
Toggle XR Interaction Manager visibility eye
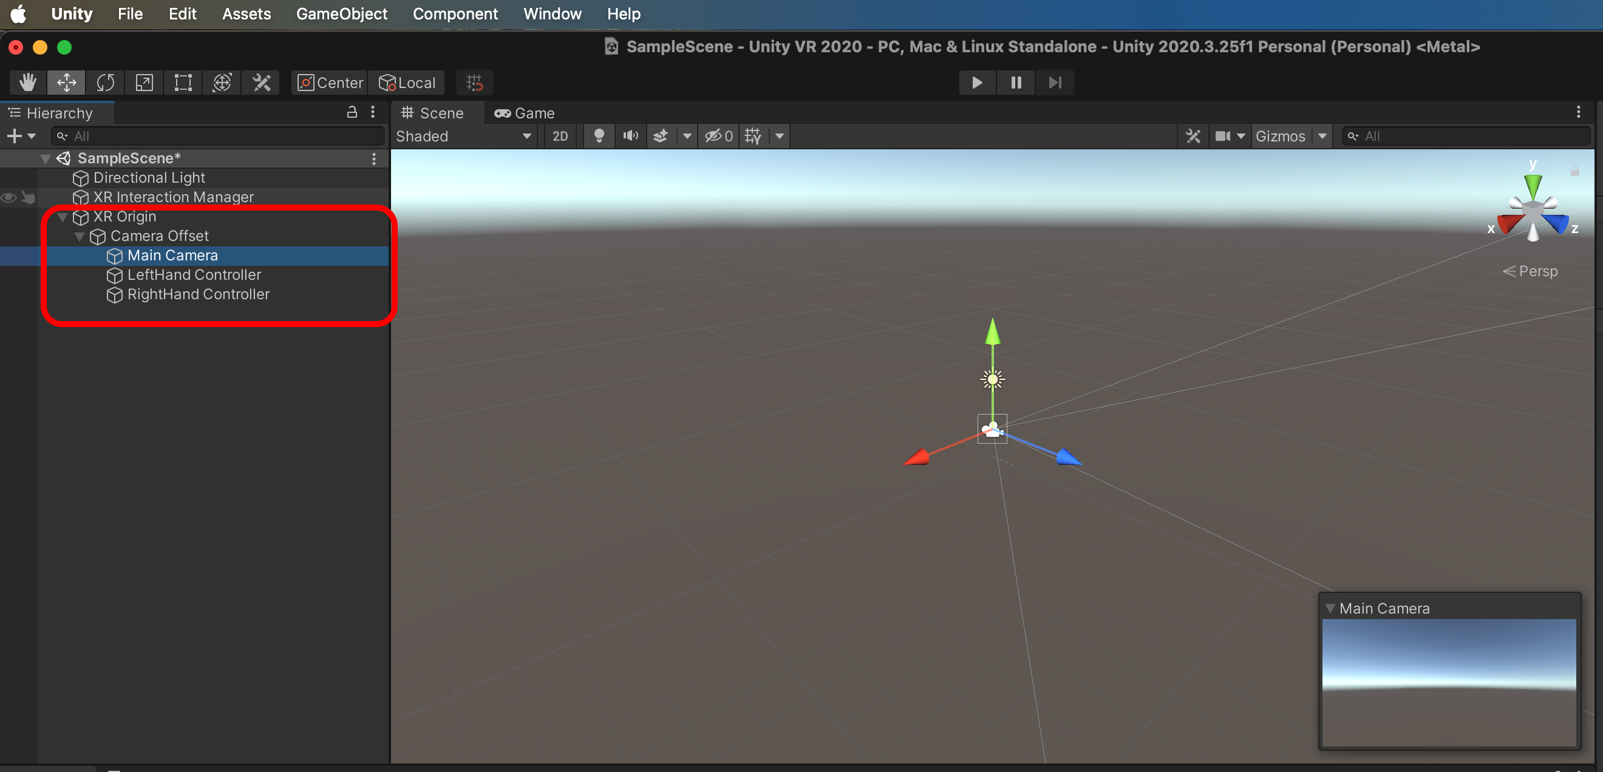pyautogui.click(x=9, y=197)
